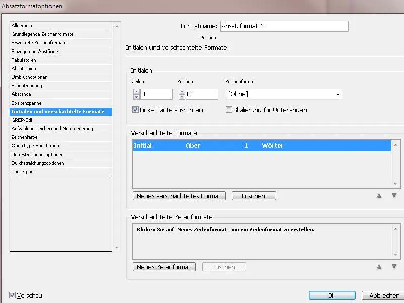Increase Zeilen value with up stepper
The image size is (404, 303).
point(136,92)
